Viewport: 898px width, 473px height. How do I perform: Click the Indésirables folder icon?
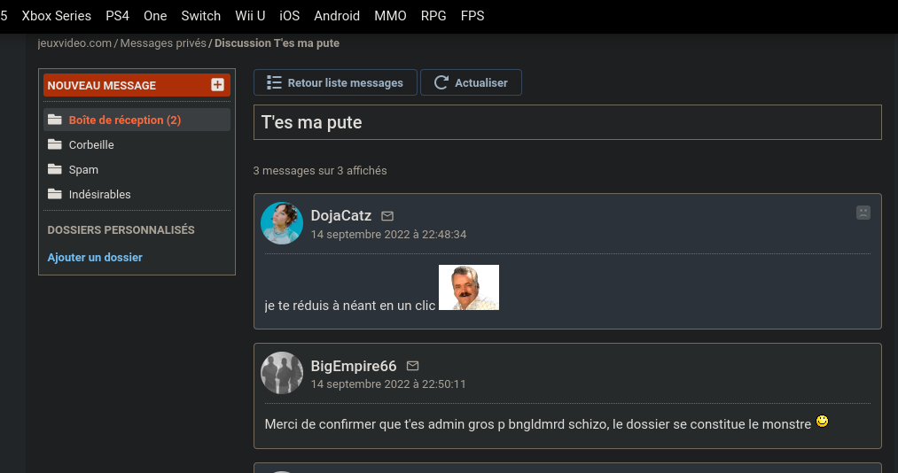(x=55, y=194)
